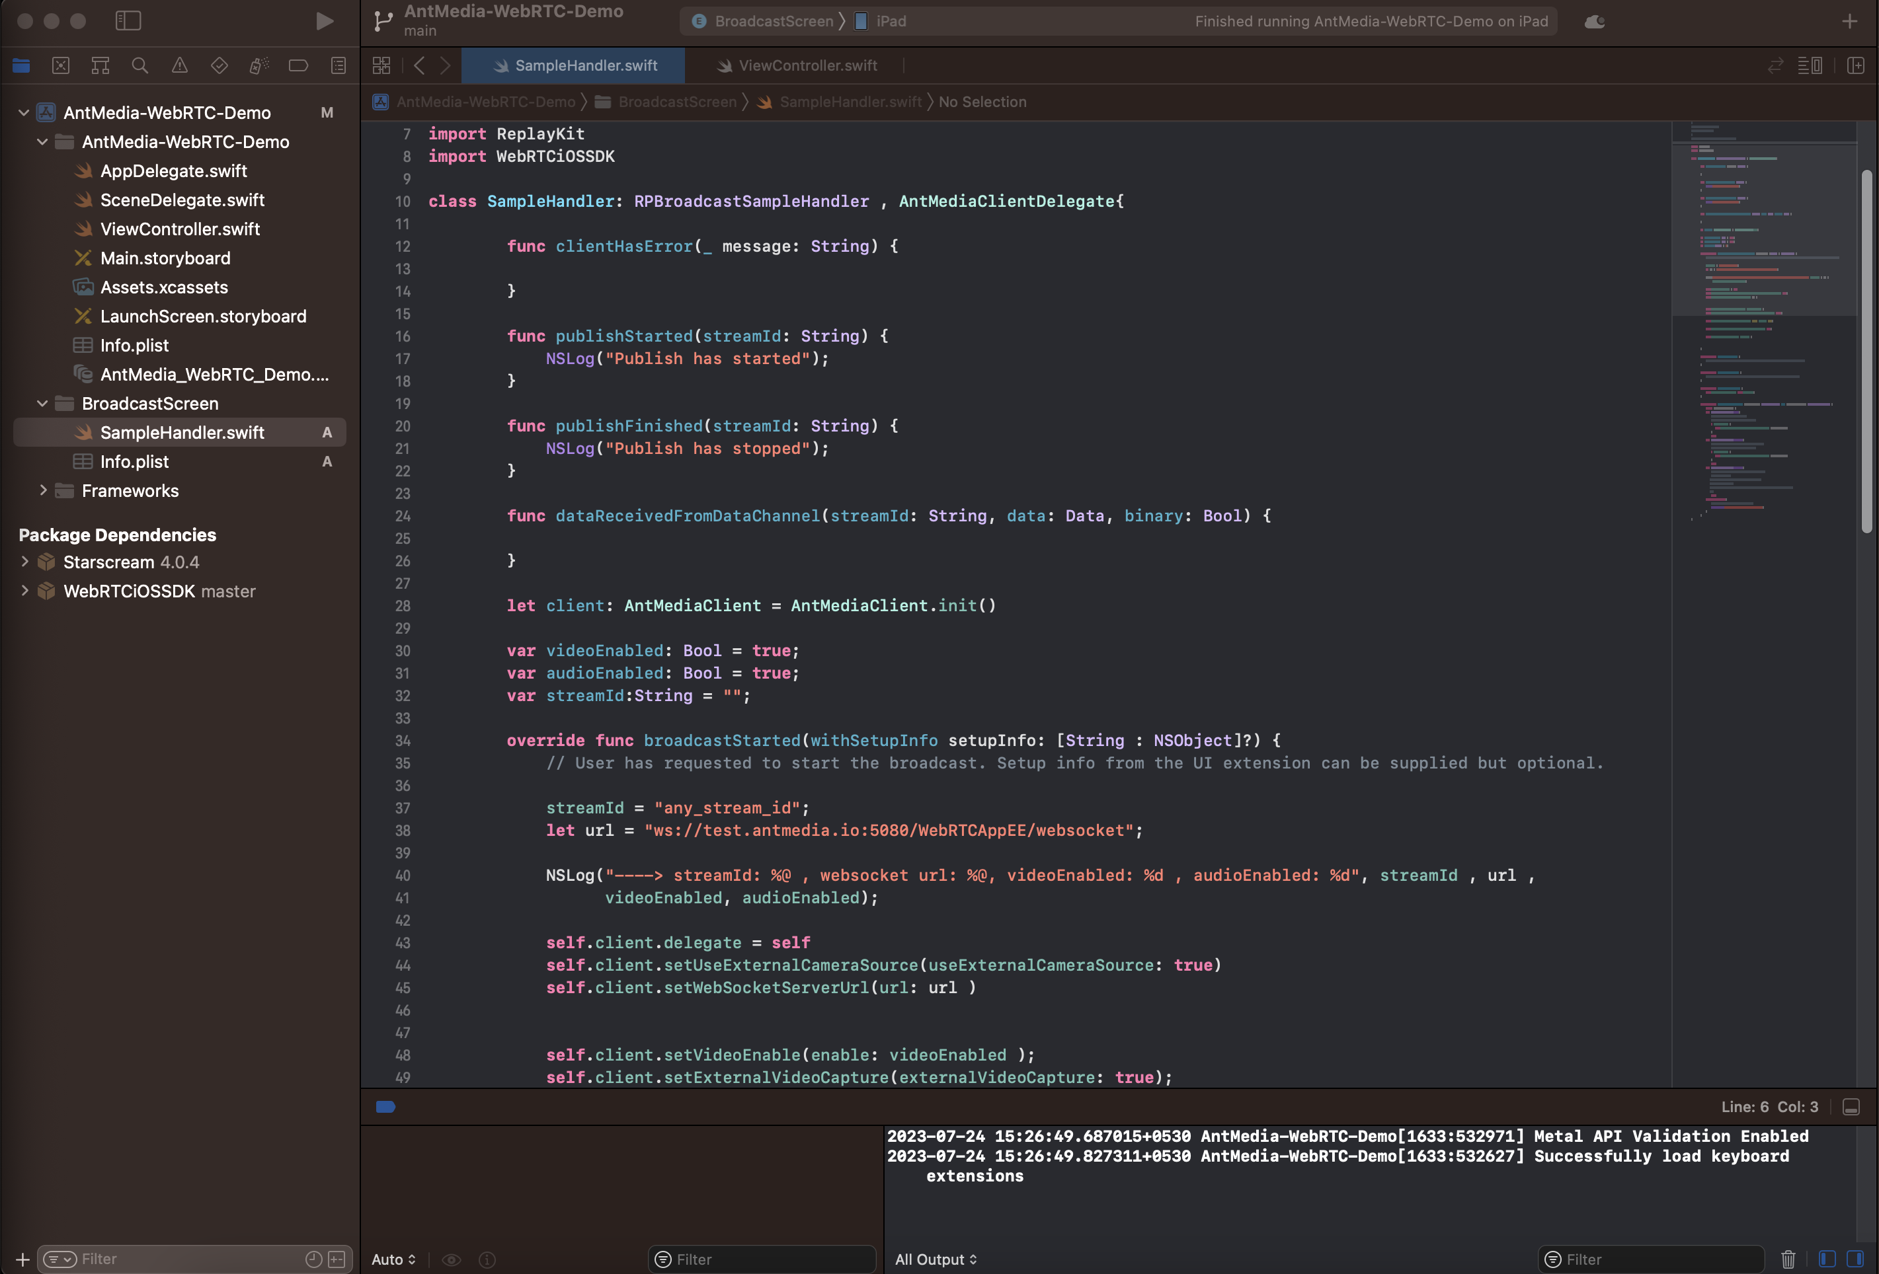Add a file with navigator plus button
This screenshot has height=1274, width=1879.
pyautogui.click(x=22, y=1259)
